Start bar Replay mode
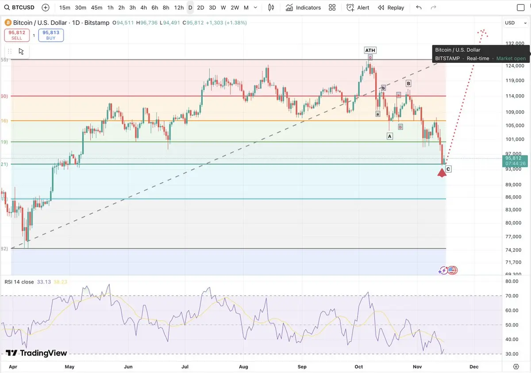This screenshot has height=373, width=531. click(391, 8)
